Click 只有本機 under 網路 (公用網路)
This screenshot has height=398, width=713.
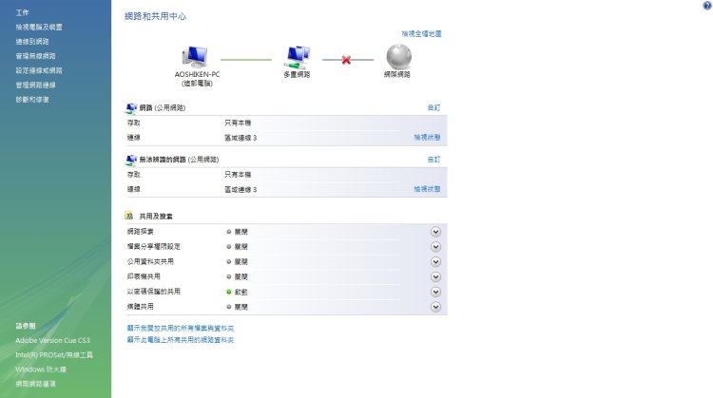(x=238, y=123)
